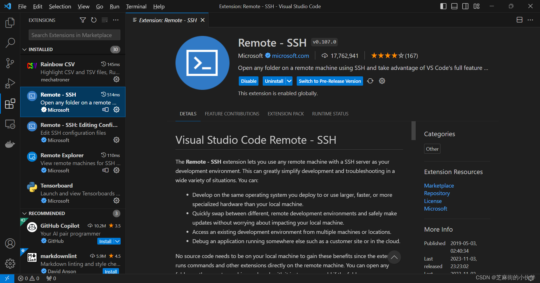Toggle Secondary Side Bar layout button
Viewport: 540px width, 283px height.
(465, 6)
